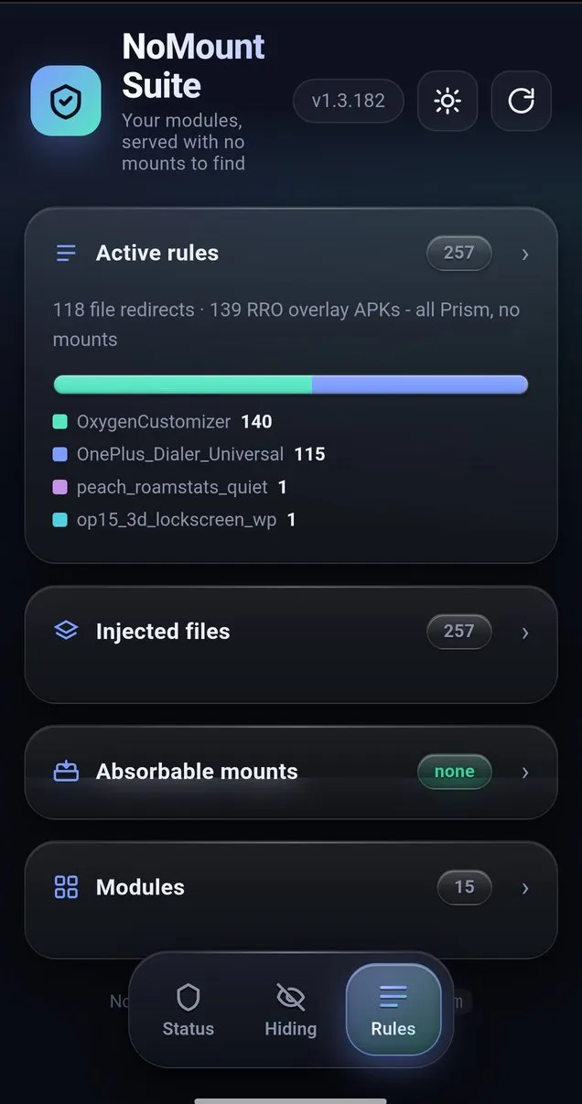Image resolution: width=582 pixels, height=1104 pixels.
Task: Click the Injected files layers icon
Action: click(x=66, y=631)
